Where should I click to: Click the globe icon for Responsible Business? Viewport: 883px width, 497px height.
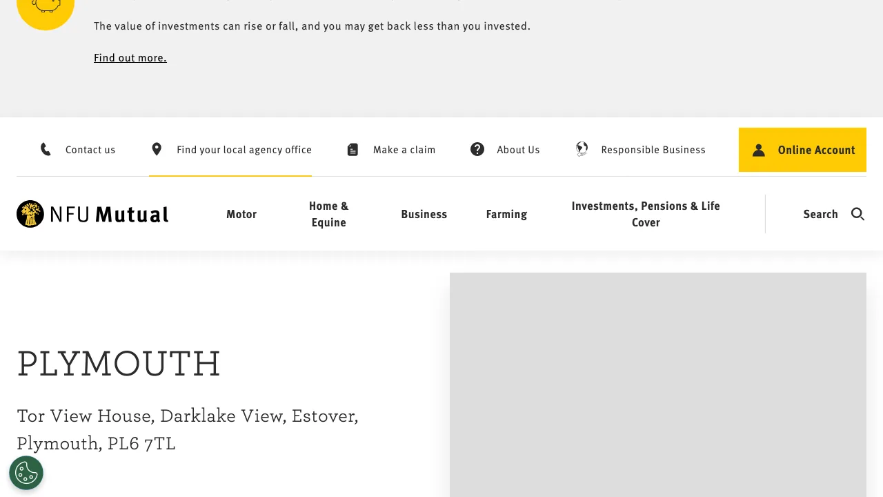click(582, 149)
